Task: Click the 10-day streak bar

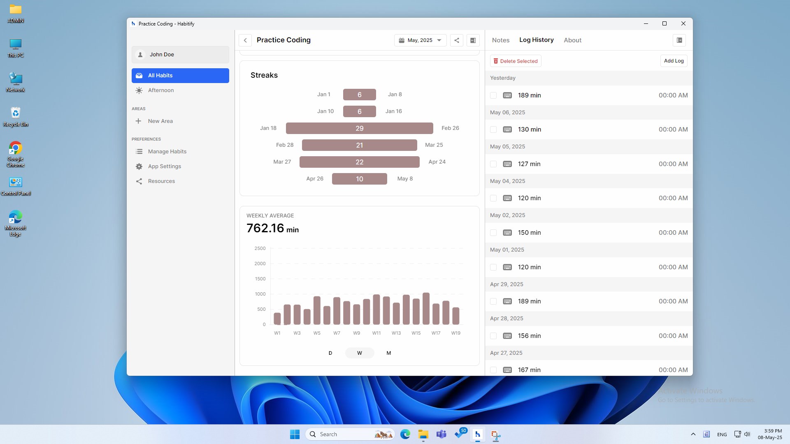Action: 360,179
